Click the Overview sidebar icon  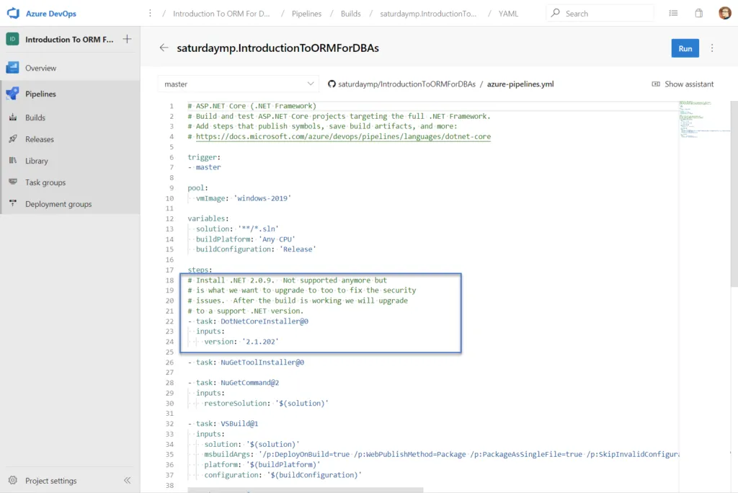13,68
